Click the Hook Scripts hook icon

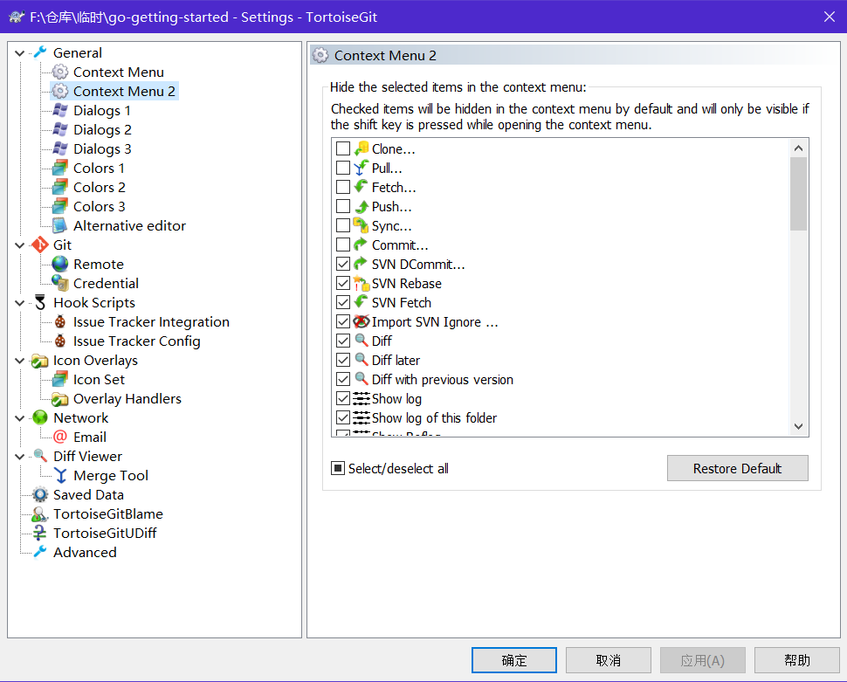[40, 303]
